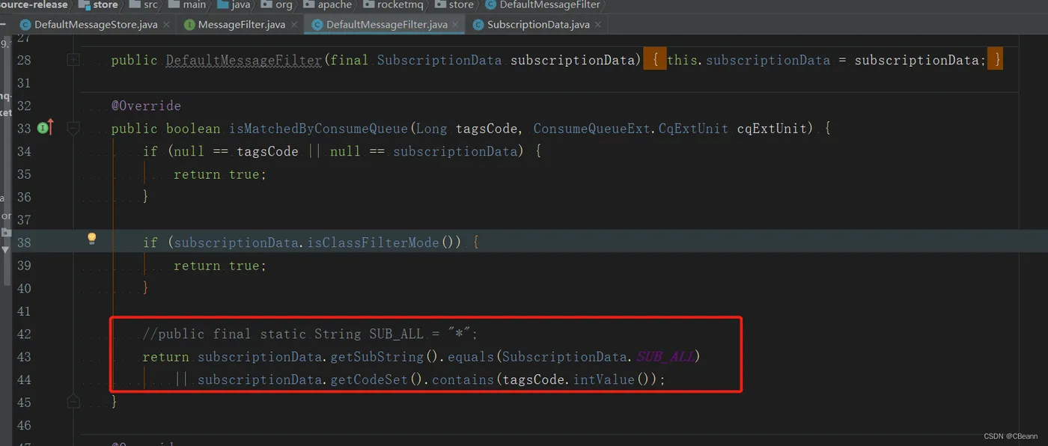Click the italic SUB_ALL constant on line 43
Image resolution: width=1048 pixels, height=446 pixels.
coord(667,357)
